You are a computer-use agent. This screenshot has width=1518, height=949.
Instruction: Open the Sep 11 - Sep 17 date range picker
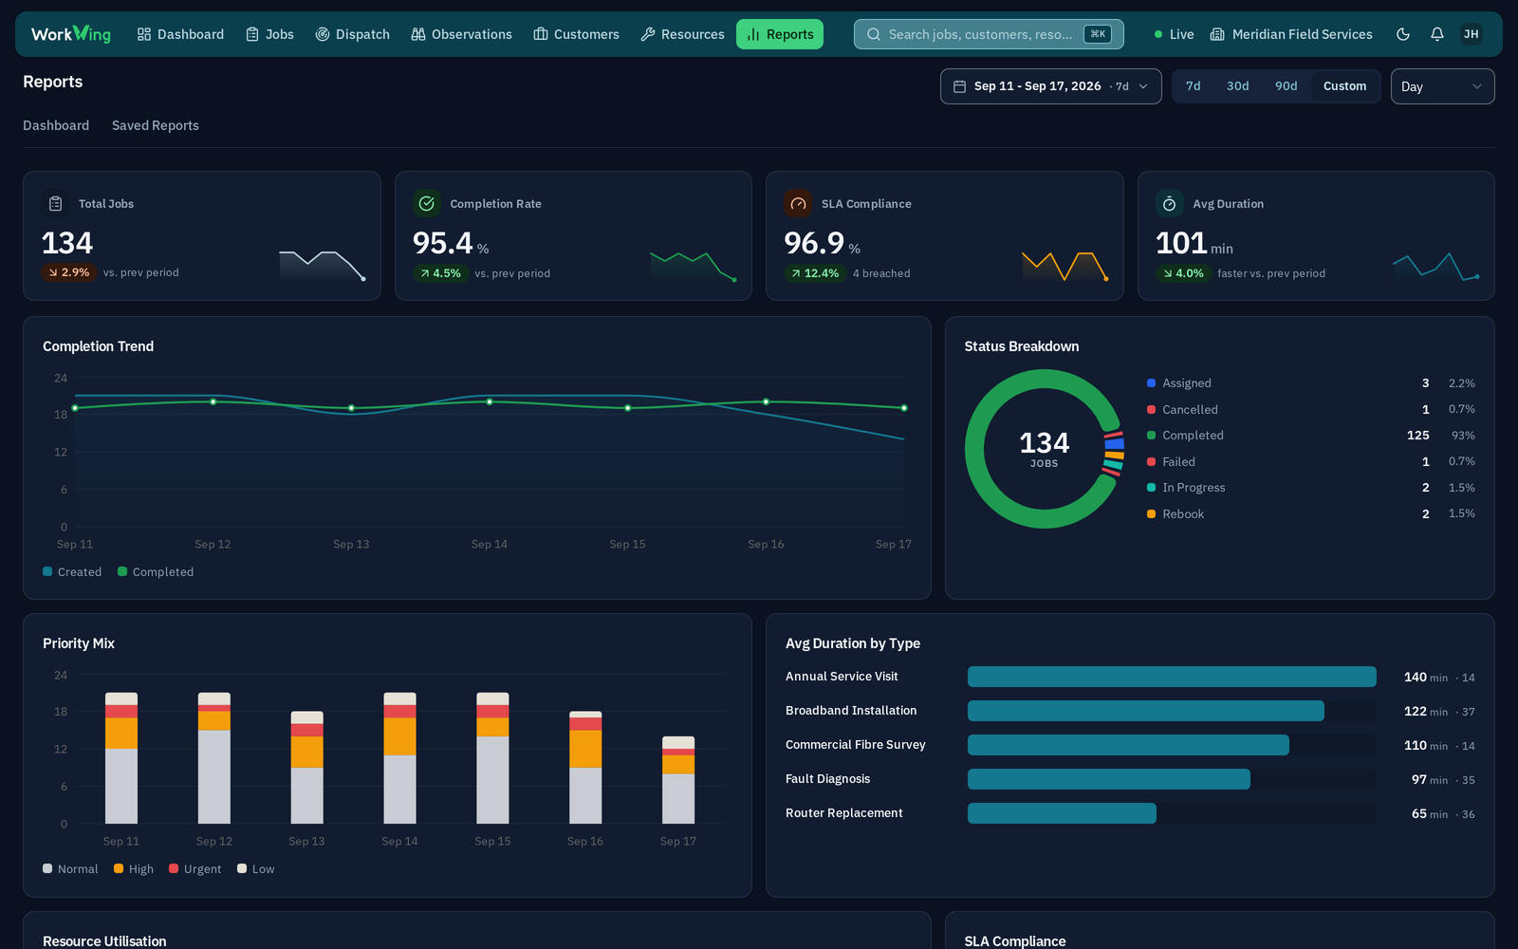coord(1050,86)
